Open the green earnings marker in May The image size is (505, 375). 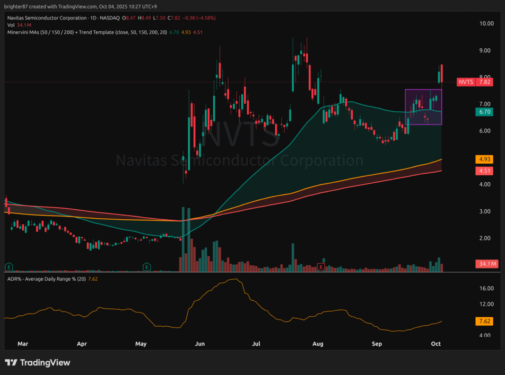click(148, 267)
